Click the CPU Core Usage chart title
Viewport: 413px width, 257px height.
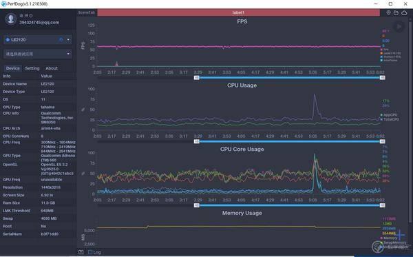tap(242, 150)
